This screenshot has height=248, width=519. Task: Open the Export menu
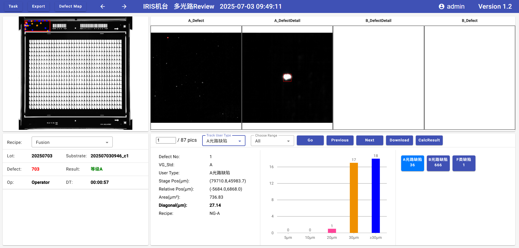(38, 6)
